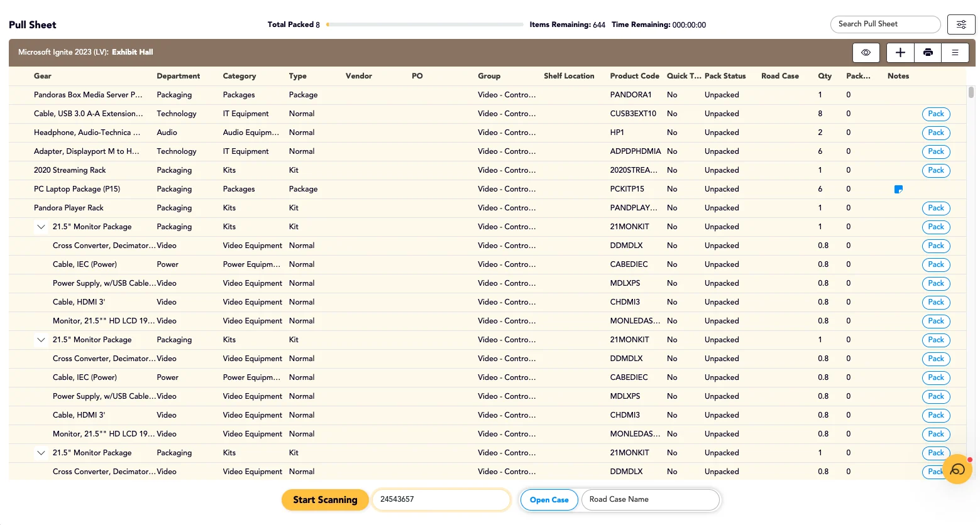The width and height of the screenshot is (980, 525).
Task: Click product code PCKITP15
Action: [627, 189]
